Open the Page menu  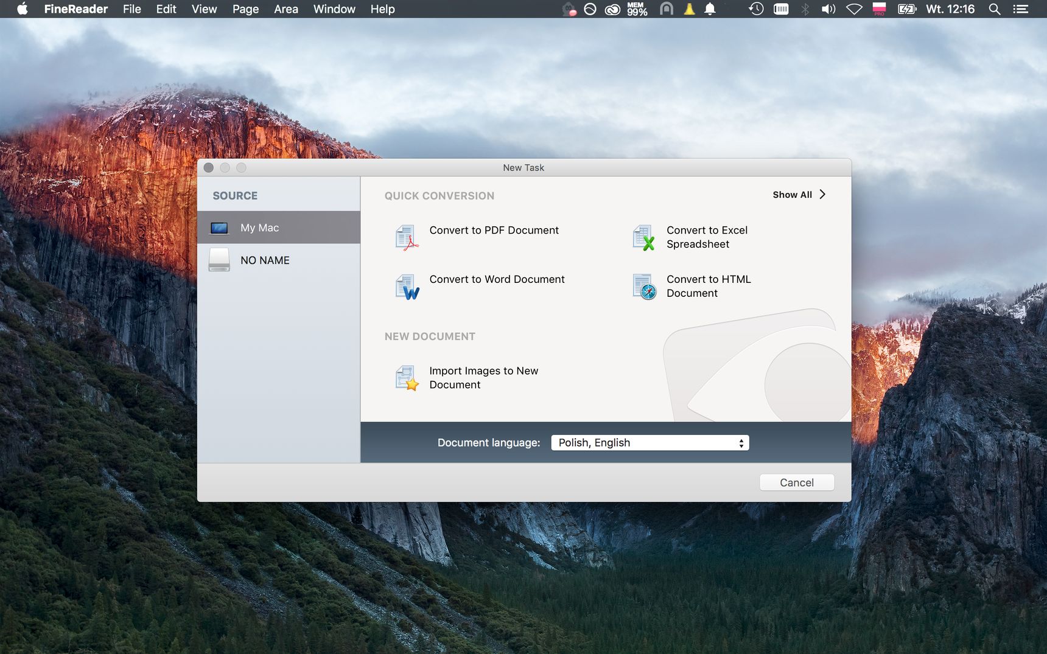coord(245,9)
